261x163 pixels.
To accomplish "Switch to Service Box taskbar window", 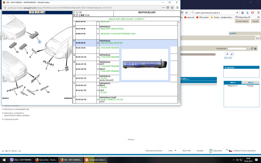I will coord(46,160).
